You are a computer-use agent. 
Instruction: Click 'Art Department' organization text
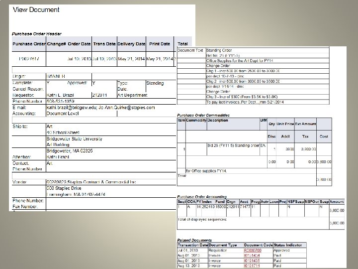tap(132, 95)
